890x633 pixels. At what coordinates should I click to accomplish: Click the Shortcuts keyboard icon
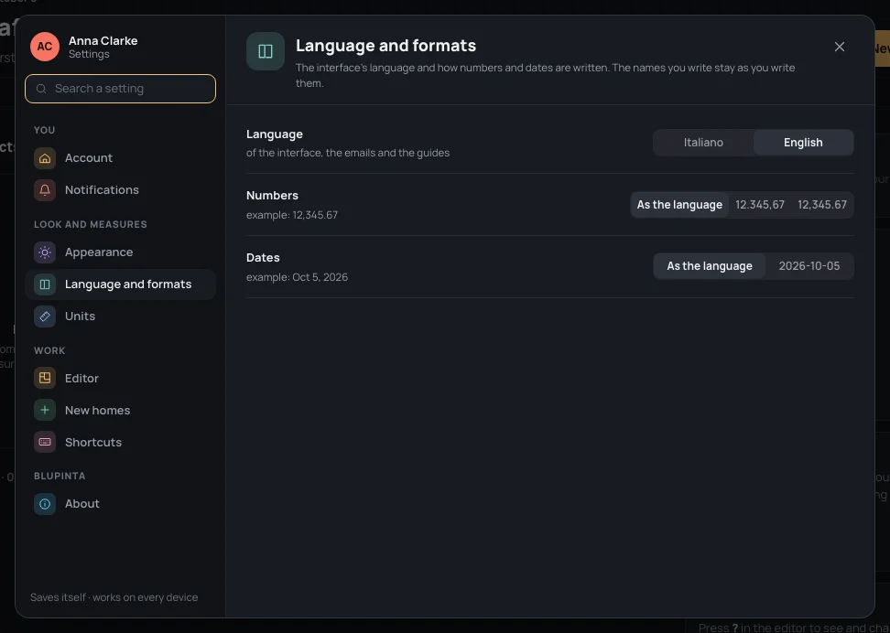coord(45,442)
